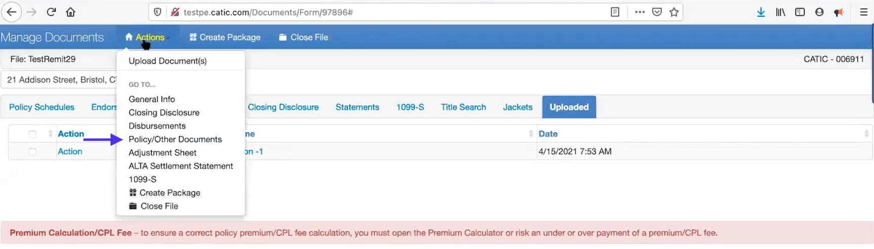The width and height of the screenshot is (874, 249).
Task: Tick the select-all checkbox in table header
Action: click(32, 134)
